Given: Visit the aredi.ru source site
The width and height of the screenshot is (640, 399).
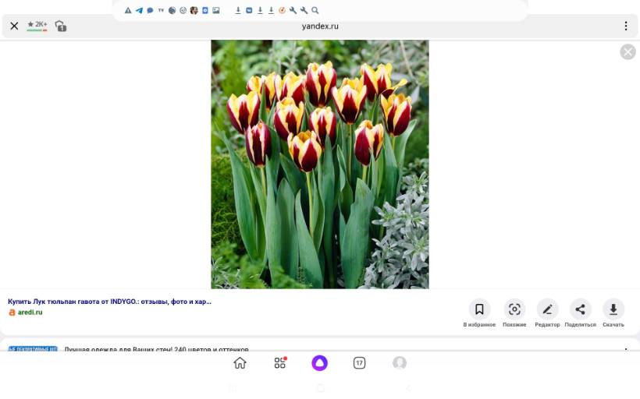Looking at the screenshot, I should [30, 312].
